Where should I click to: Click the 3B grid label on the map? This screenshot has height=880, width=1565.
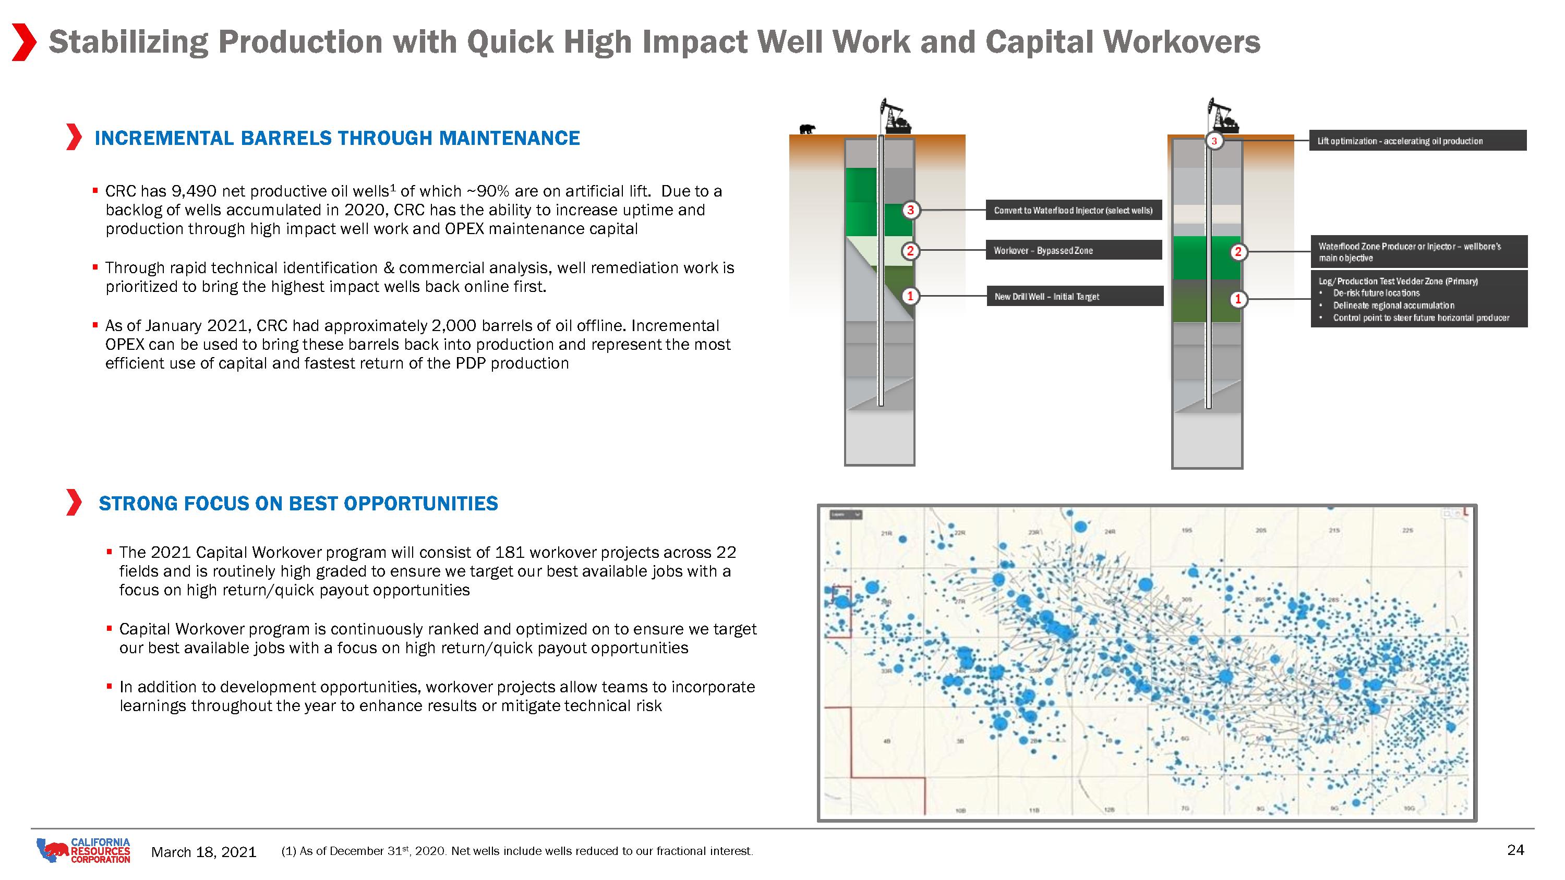[x=960, y=741]
